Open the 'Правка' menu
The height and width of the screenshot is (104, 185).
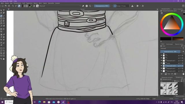tap(7, 3)
